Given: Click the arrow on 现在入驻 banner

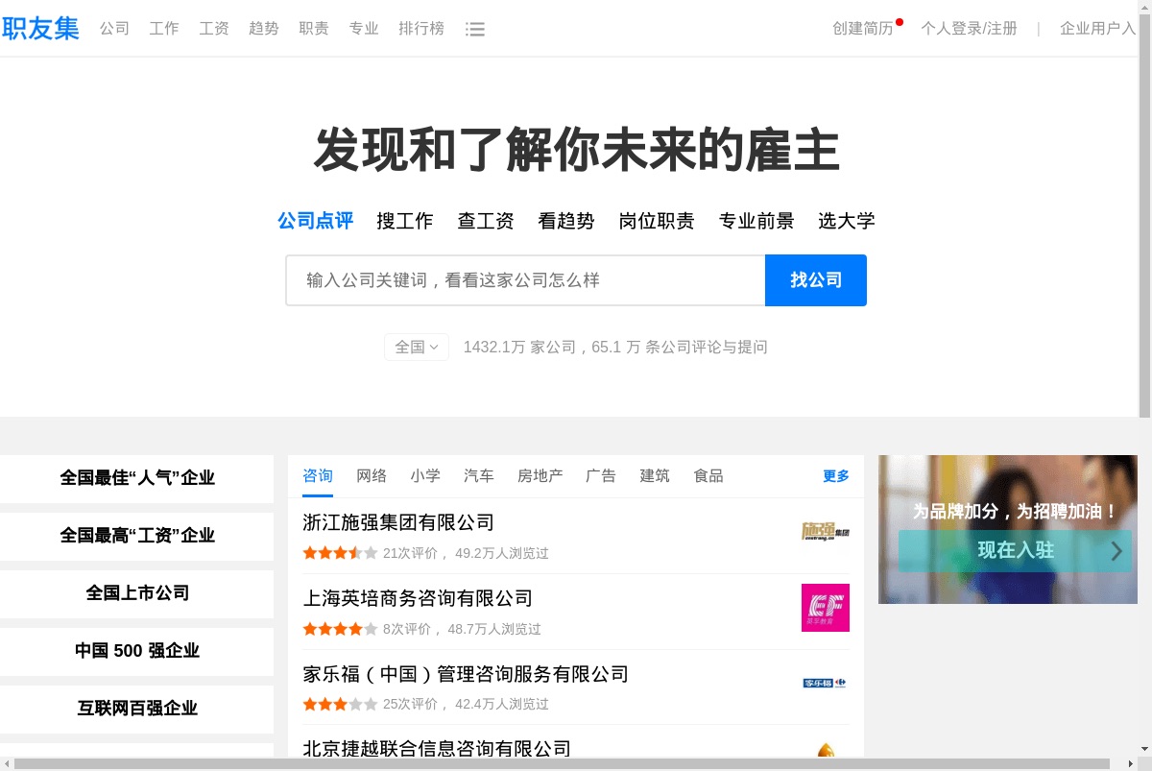Looking at the screenshot, I should (1116, 551).
